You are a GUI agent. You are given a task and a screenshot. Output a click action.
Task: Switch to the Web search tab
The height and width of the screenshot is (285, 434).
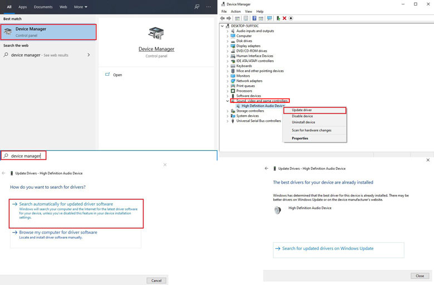click(63, 7)
